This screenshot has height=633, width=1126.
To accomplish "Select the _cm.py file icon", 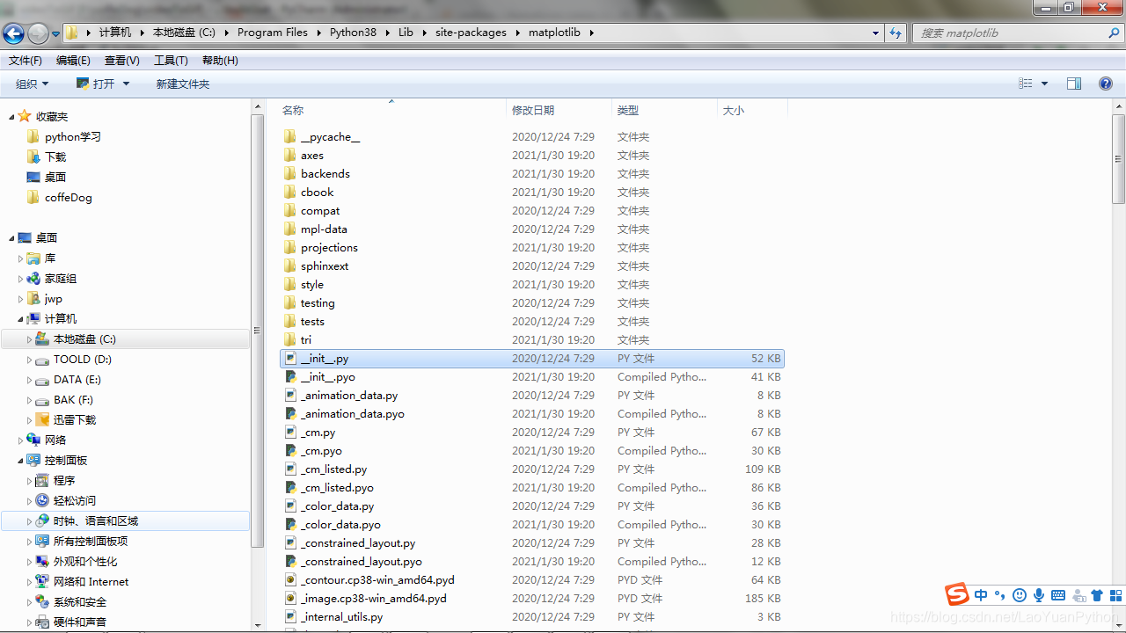I will click(290, 433).
